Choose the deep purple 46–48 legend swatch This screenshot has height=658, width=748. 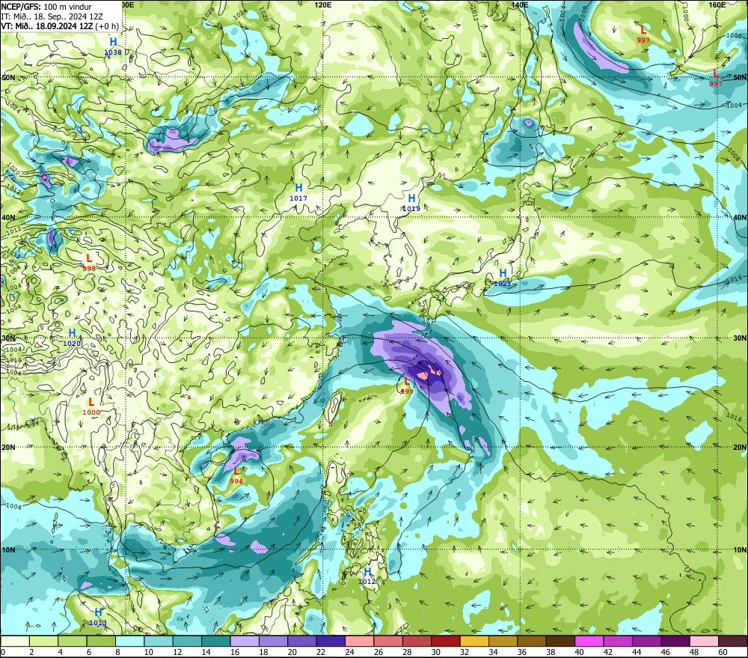(x=676, y=642)
